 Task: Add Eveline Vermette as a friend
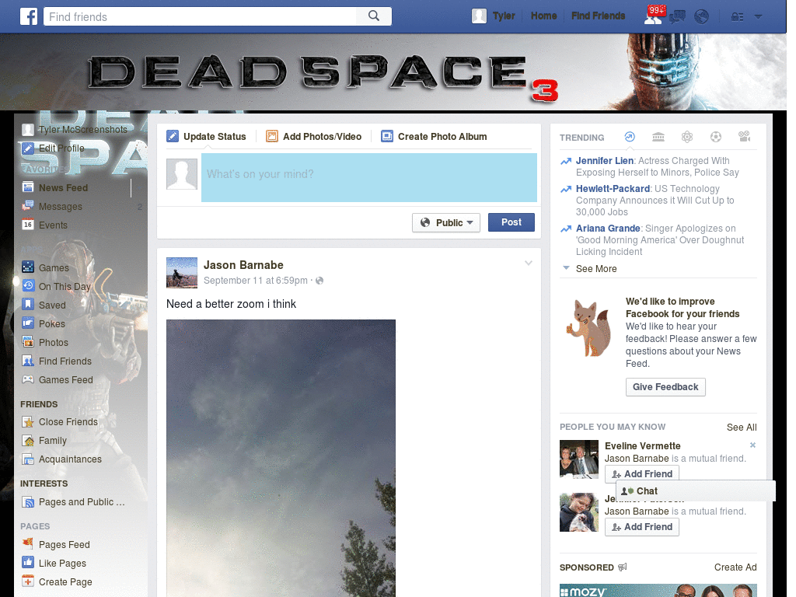[641, 473]
